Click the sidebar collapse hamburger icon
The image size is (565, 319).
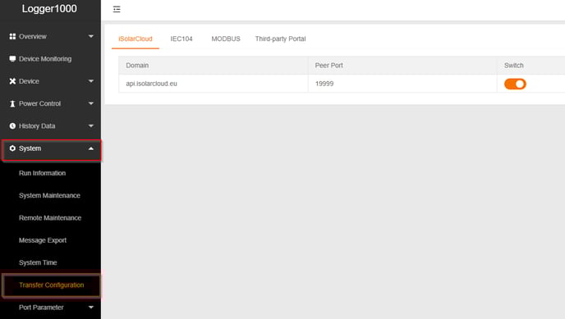pos(117,9)
